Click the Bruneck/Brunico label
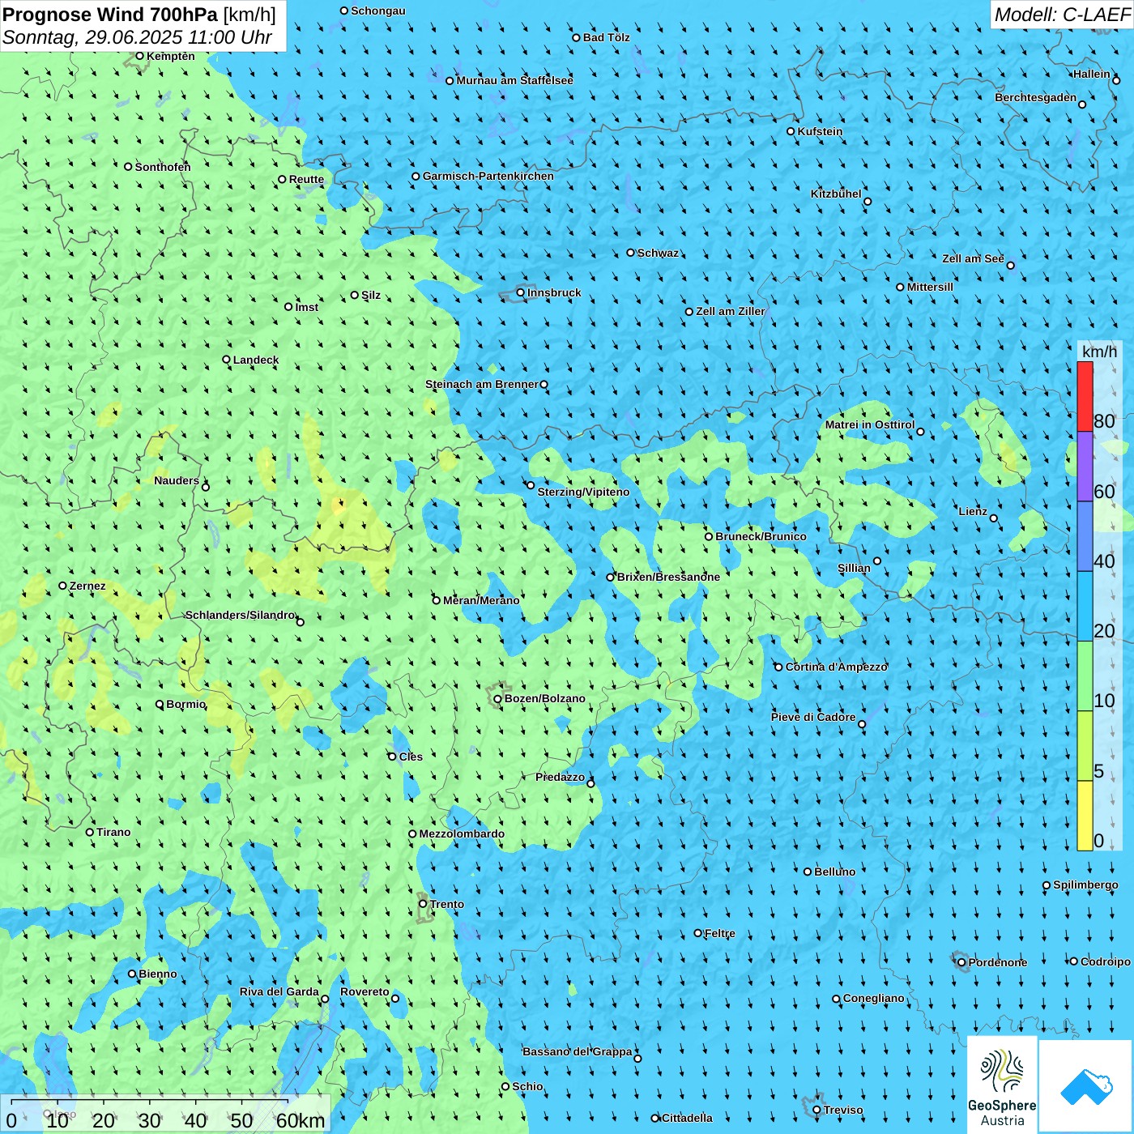The width and height of the screenshot is (1134, 1134). point(761,536)
